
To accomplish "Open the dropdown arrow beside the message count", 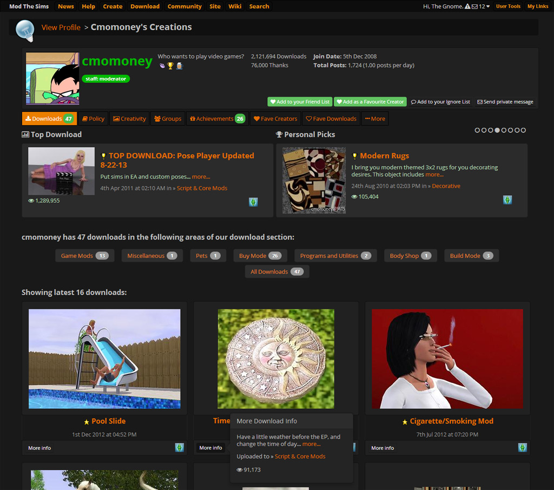I will 489,6.
